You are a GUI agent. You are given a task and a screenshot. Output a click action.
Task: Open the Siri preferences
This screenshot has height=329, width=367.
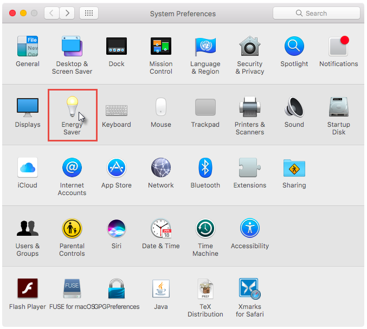click(117, 229)
